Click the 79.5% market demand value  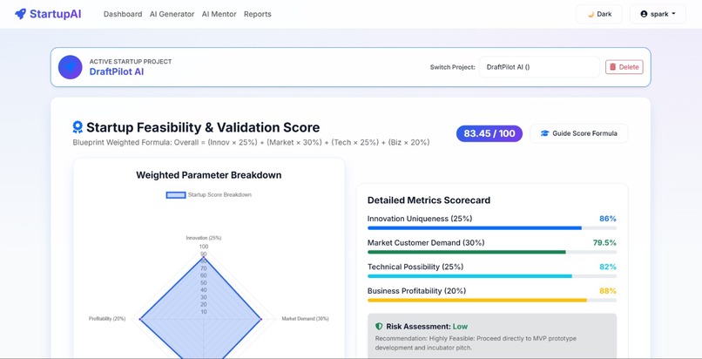604,242
